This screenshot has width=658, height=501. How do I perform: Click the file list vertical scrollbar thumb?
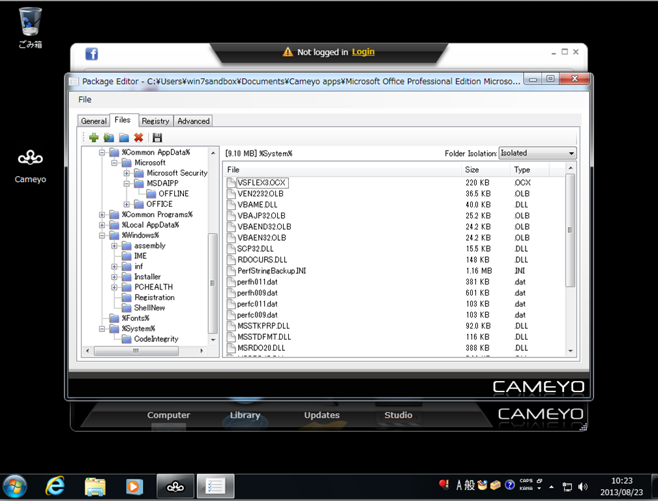tap(570, 230)
